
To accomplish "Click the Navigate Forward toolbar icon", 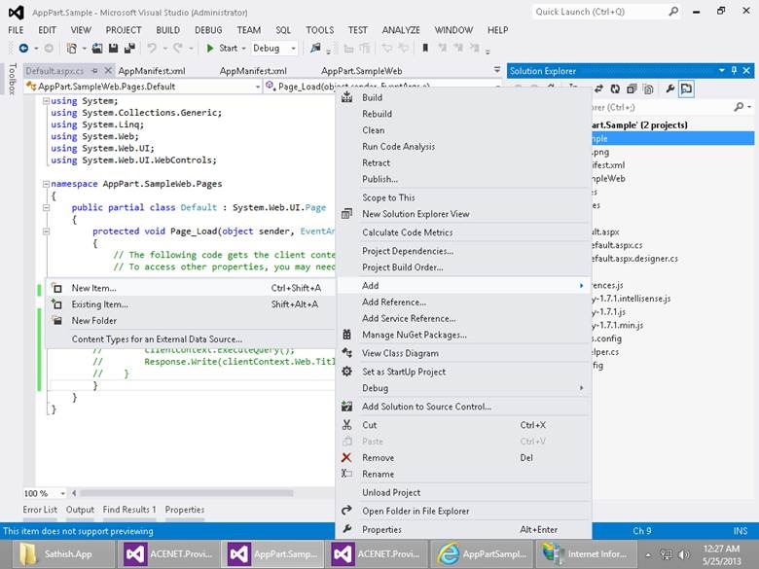I will pos(49,48).
